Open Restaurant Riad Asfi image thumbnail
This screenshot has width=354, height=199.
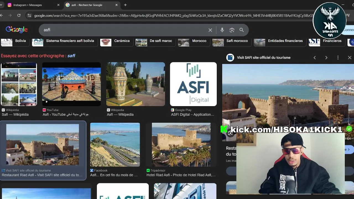[43, 145]
